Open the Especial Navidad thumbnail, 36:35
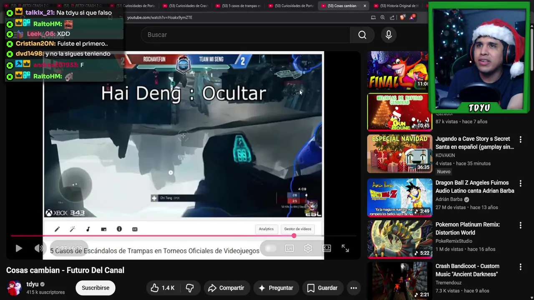This screenshot has width=534, height=300. (x=400, y=154)
